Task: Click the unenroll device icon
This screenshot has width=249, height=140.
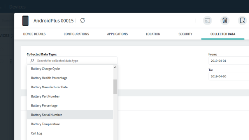Action: point(242,21)
